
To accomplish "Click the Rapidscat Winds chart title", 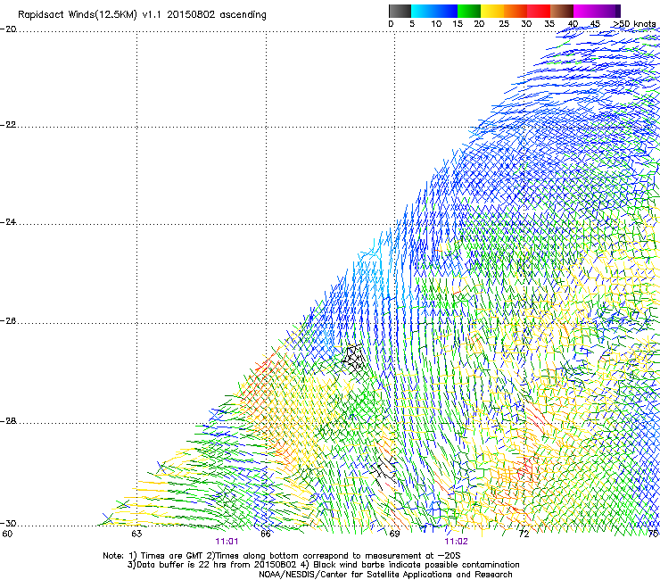I will (x=142, y=15).
